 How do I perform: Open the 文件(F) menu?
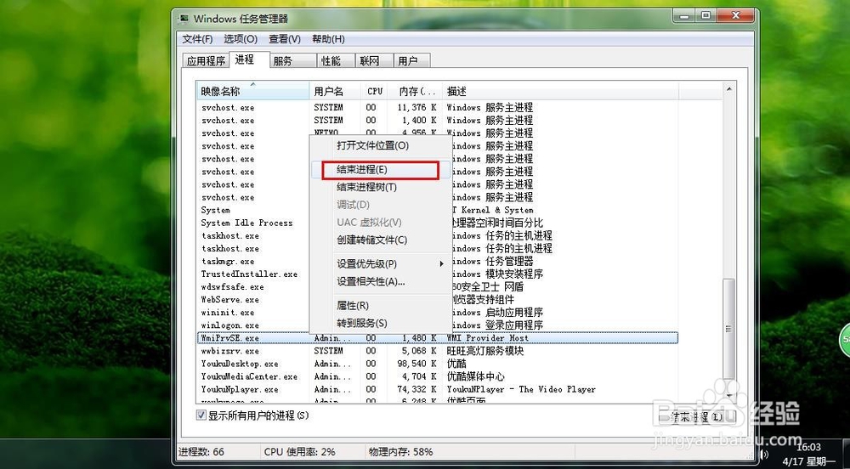click(x=197, y=39)
